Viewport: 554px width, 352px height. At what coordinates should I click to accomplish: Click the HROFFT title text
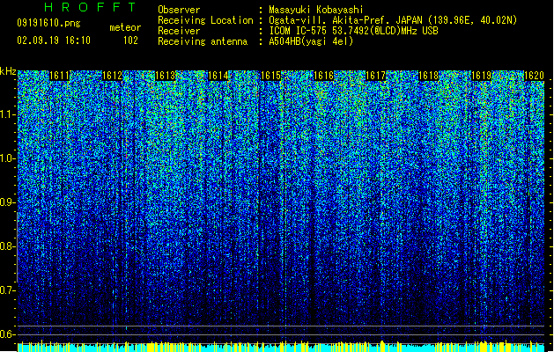point(91,7)
